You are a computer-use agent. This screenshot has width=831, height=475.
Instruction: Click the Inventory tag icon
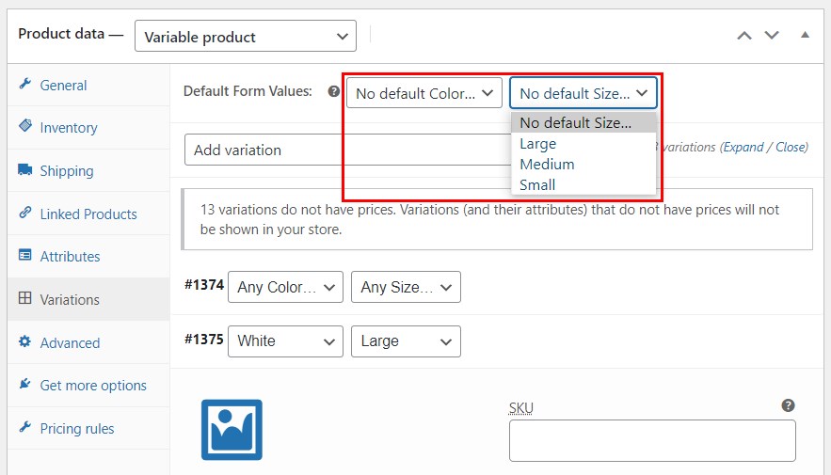(x=24, y=125)
